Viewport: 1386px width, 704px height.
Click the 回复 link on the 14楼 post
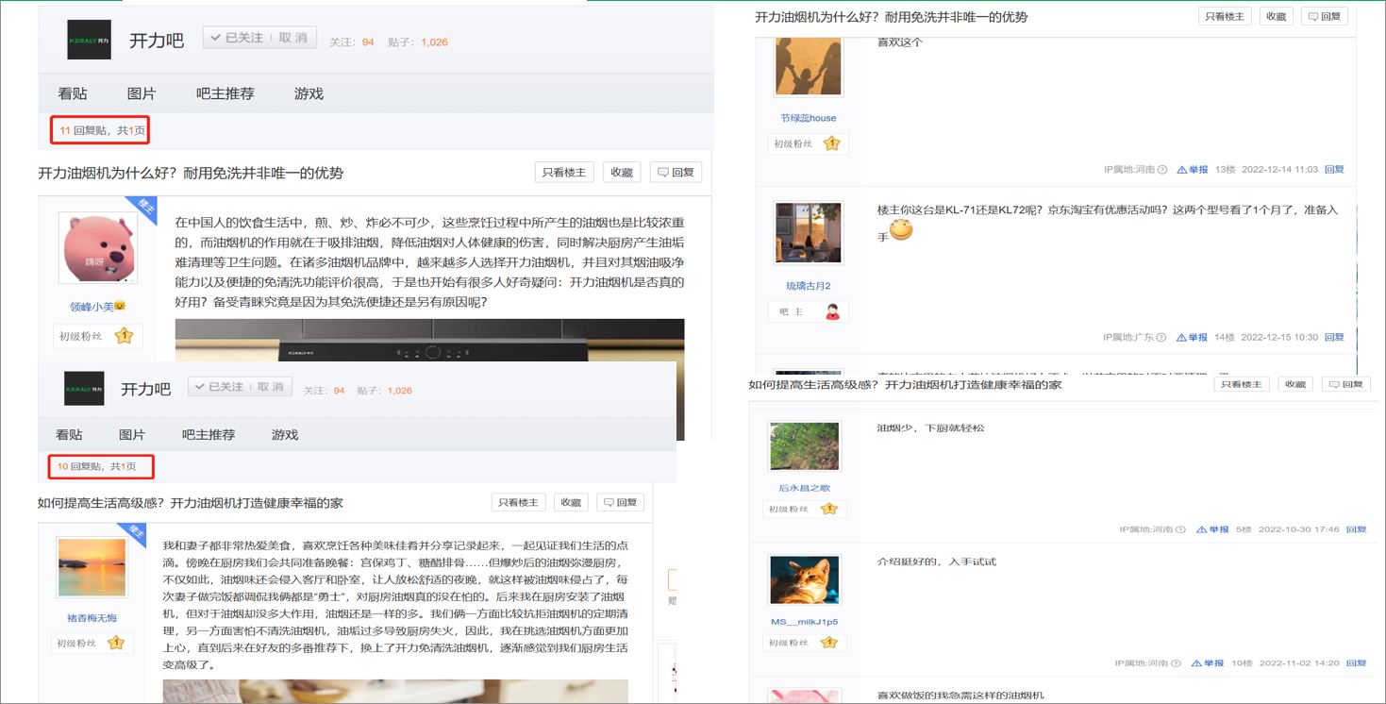point(1334,337)
